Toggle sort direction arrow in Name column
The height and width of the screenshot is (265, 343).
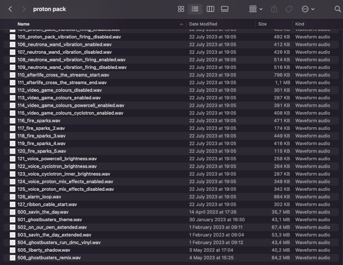[x=181, y=24]
